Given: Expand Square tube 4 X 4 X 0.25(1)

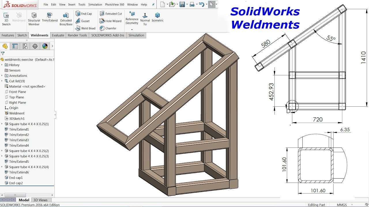Looking at the screenshot, I should (2, 124).
